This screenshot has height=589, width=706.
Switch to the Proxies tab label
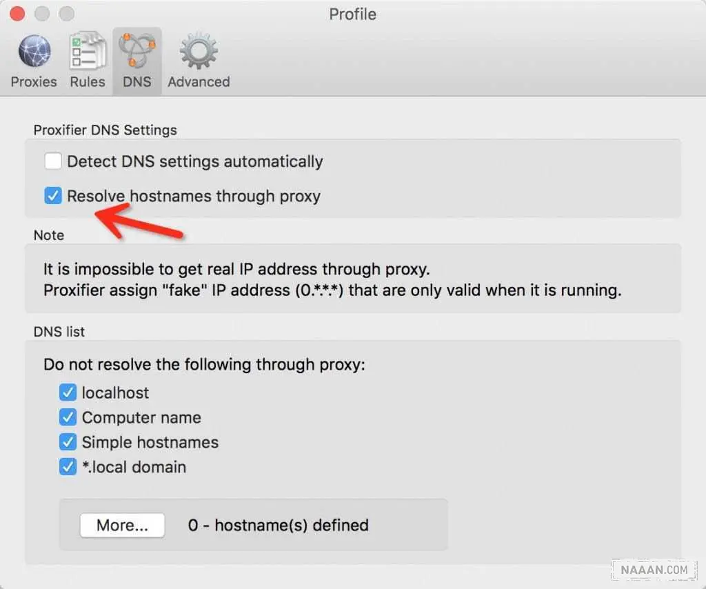tap(33, 82)
